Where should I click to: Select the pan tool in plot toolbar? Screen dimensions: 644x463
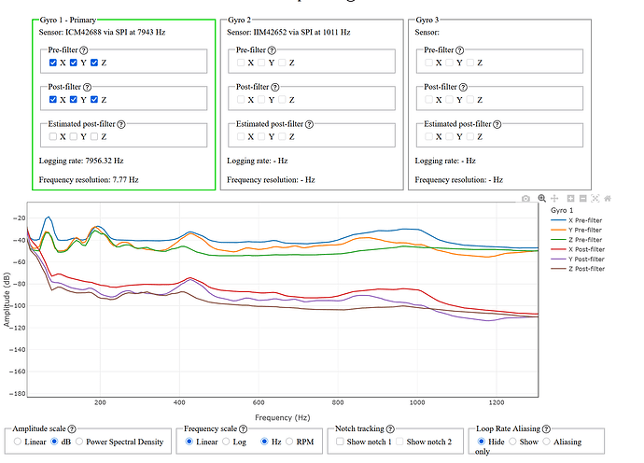point(554,199)
